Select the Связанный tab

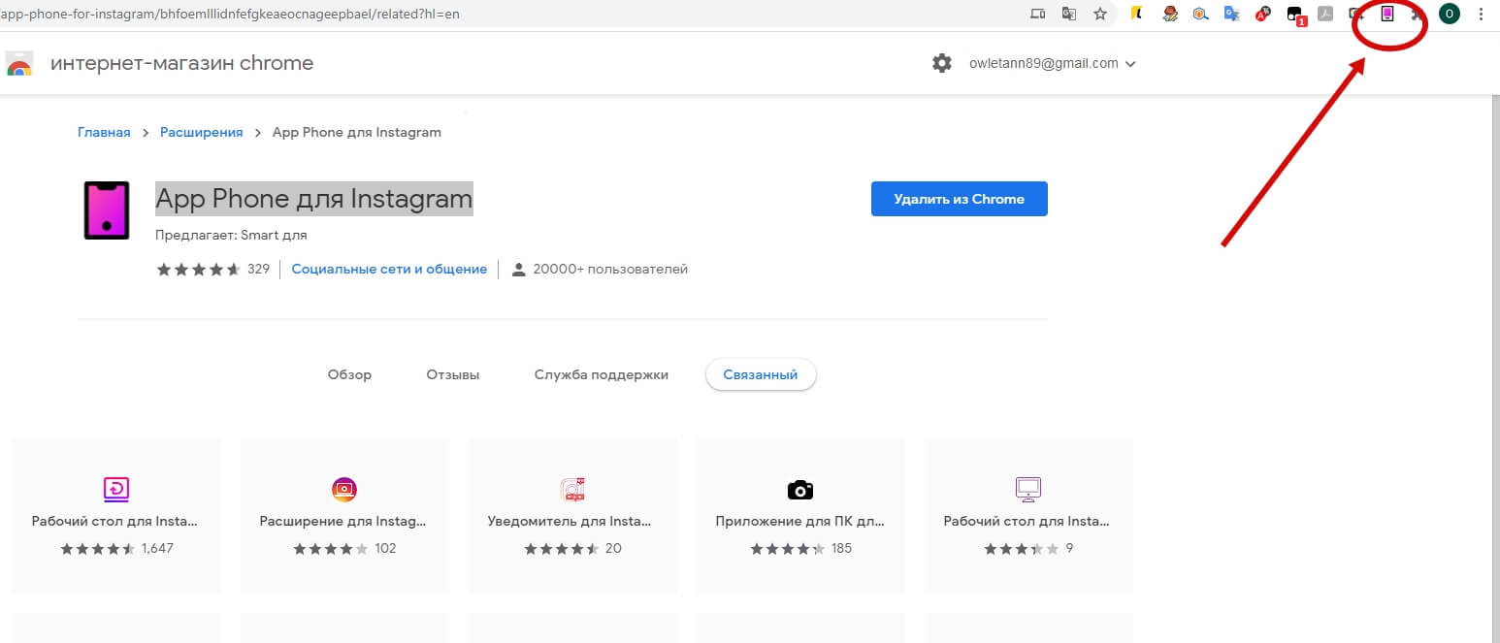tap(761, 374)
